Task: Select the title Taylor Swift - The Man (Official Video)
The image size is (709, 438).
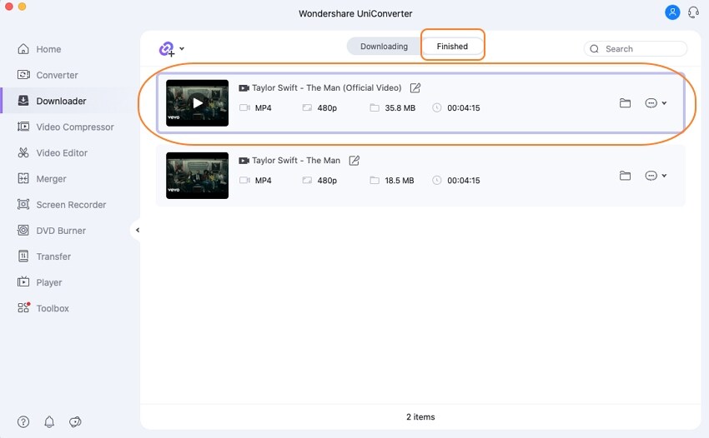Action: coord(326,87)
